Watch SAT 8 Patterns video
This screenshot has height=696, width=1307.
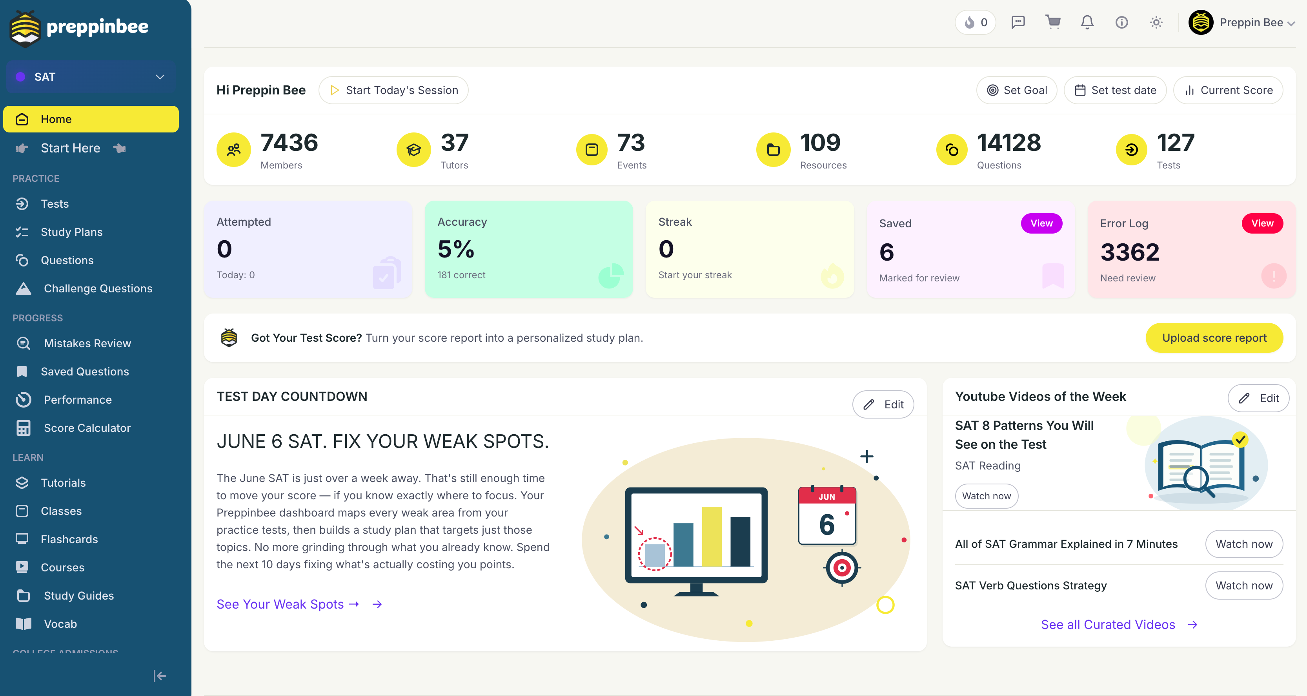tap(987, 496)
